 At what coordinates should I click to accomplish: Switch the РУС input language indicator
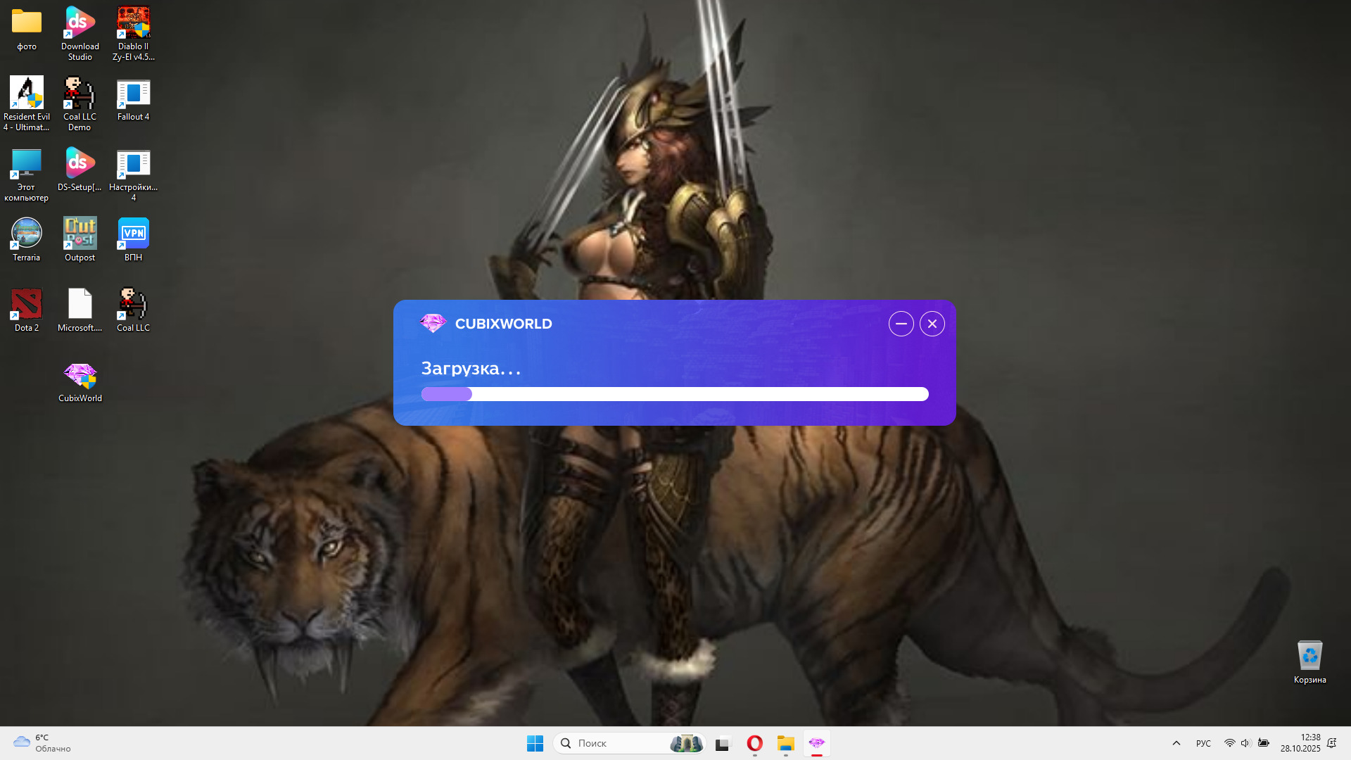coord(1203,743)
